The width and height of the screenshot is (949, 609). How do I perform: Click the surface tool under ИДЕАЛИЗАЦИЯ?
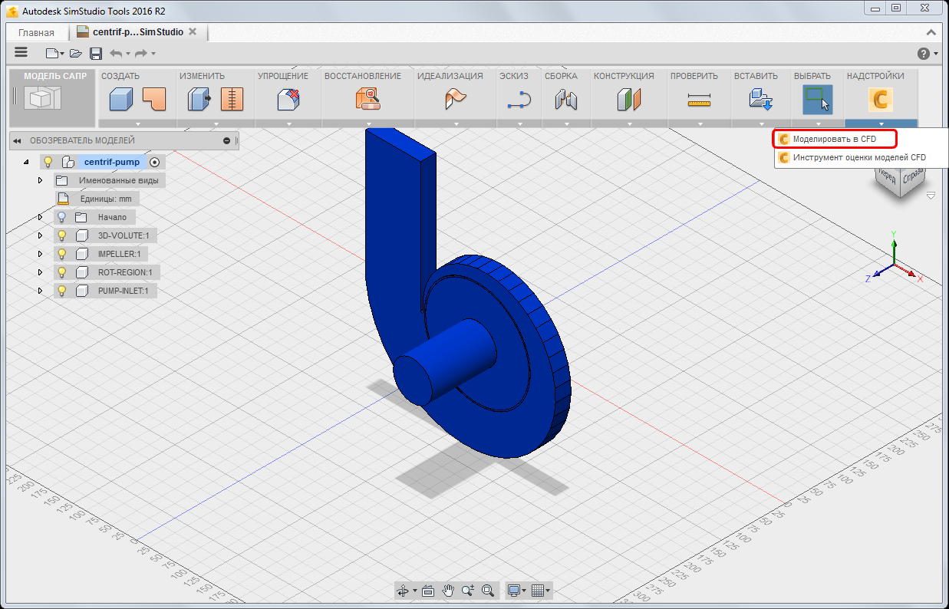tap(454, 99)
